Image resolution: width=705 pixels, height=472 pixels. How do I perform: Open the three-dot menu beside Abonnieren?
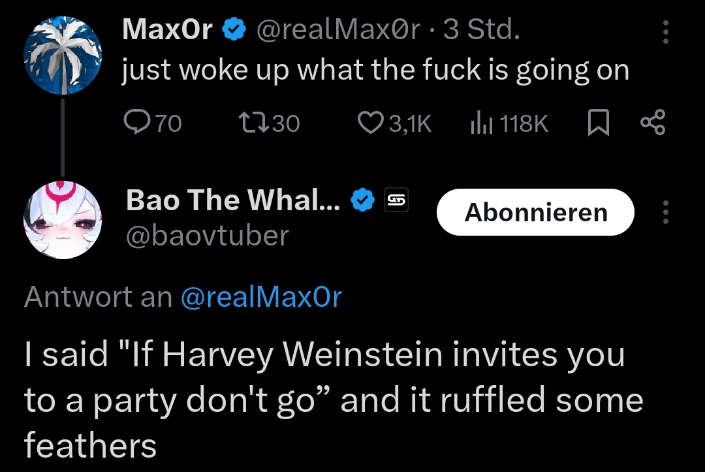pyautogui.click(x=665, y=212)
